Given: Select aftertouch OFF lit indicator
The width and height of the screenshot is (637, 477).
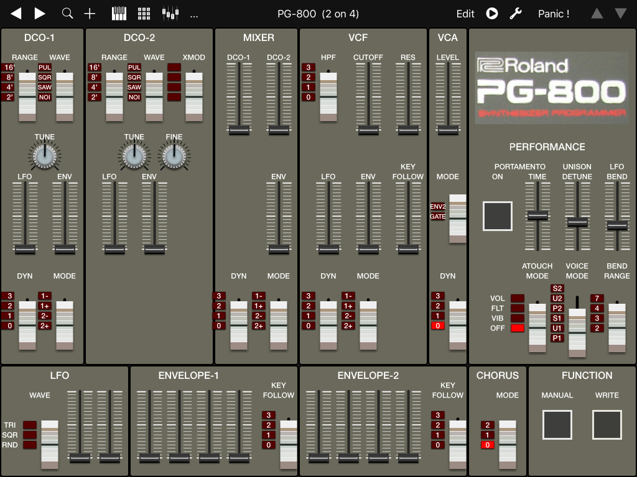Looking at the screenshot, I should (x=517, y=328).
